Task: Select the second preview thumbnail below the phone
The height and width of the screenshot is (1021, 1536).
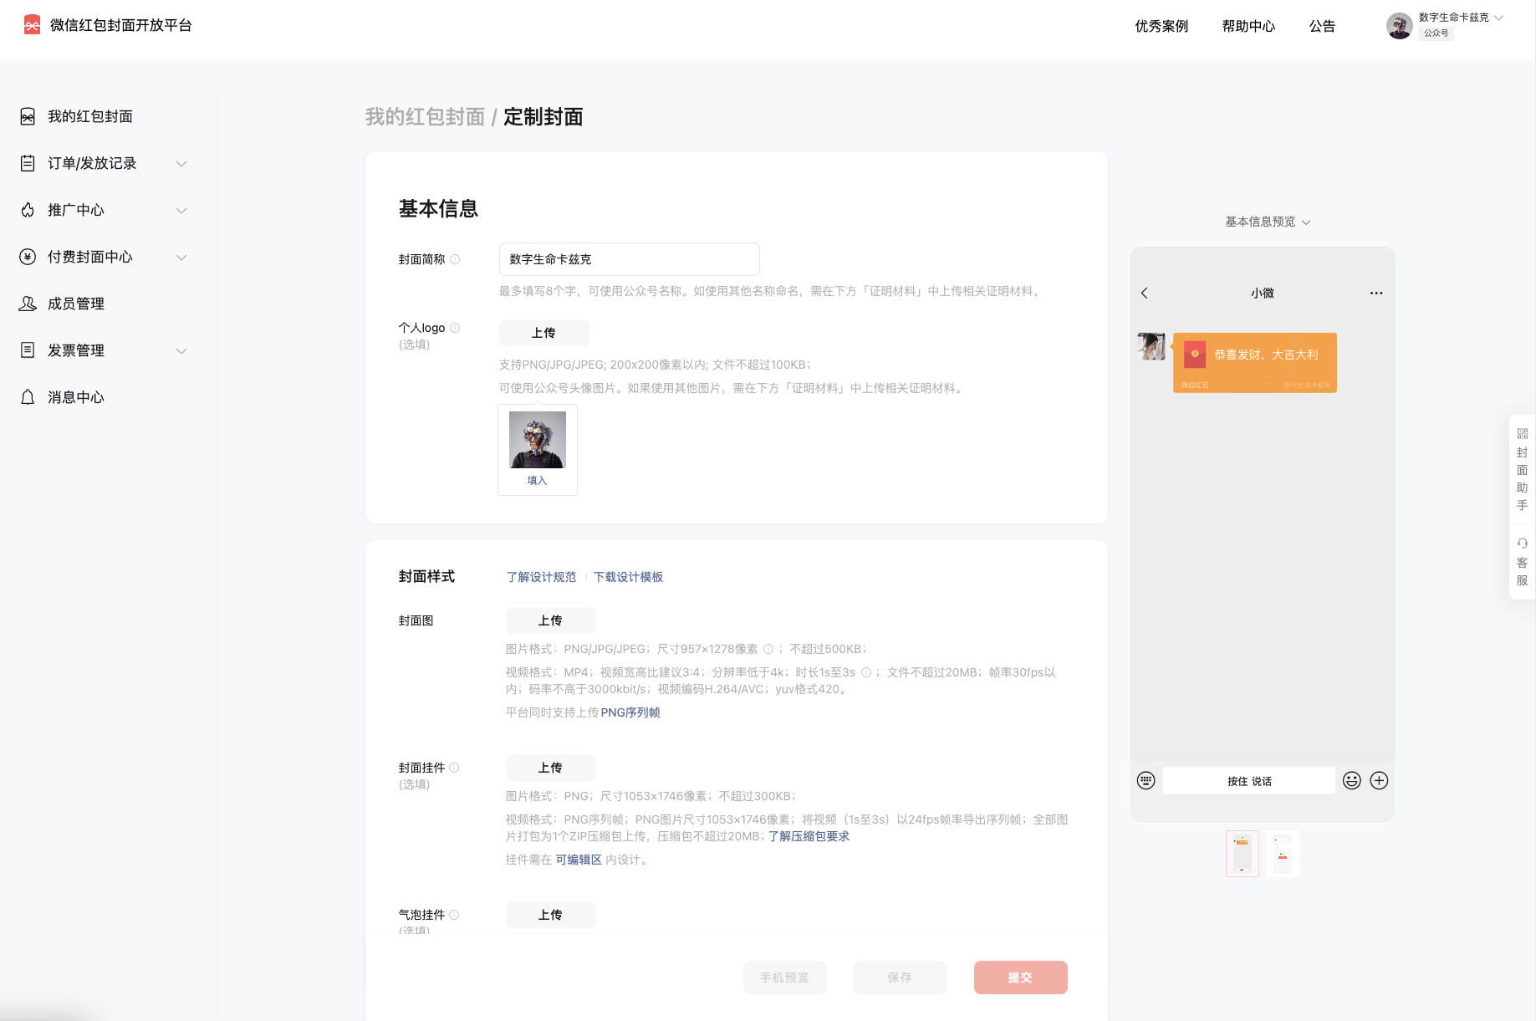Action: [1282, 853]
